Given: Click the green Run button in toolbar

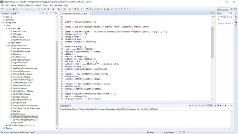Looking at the screenshot, I should 54,9.
